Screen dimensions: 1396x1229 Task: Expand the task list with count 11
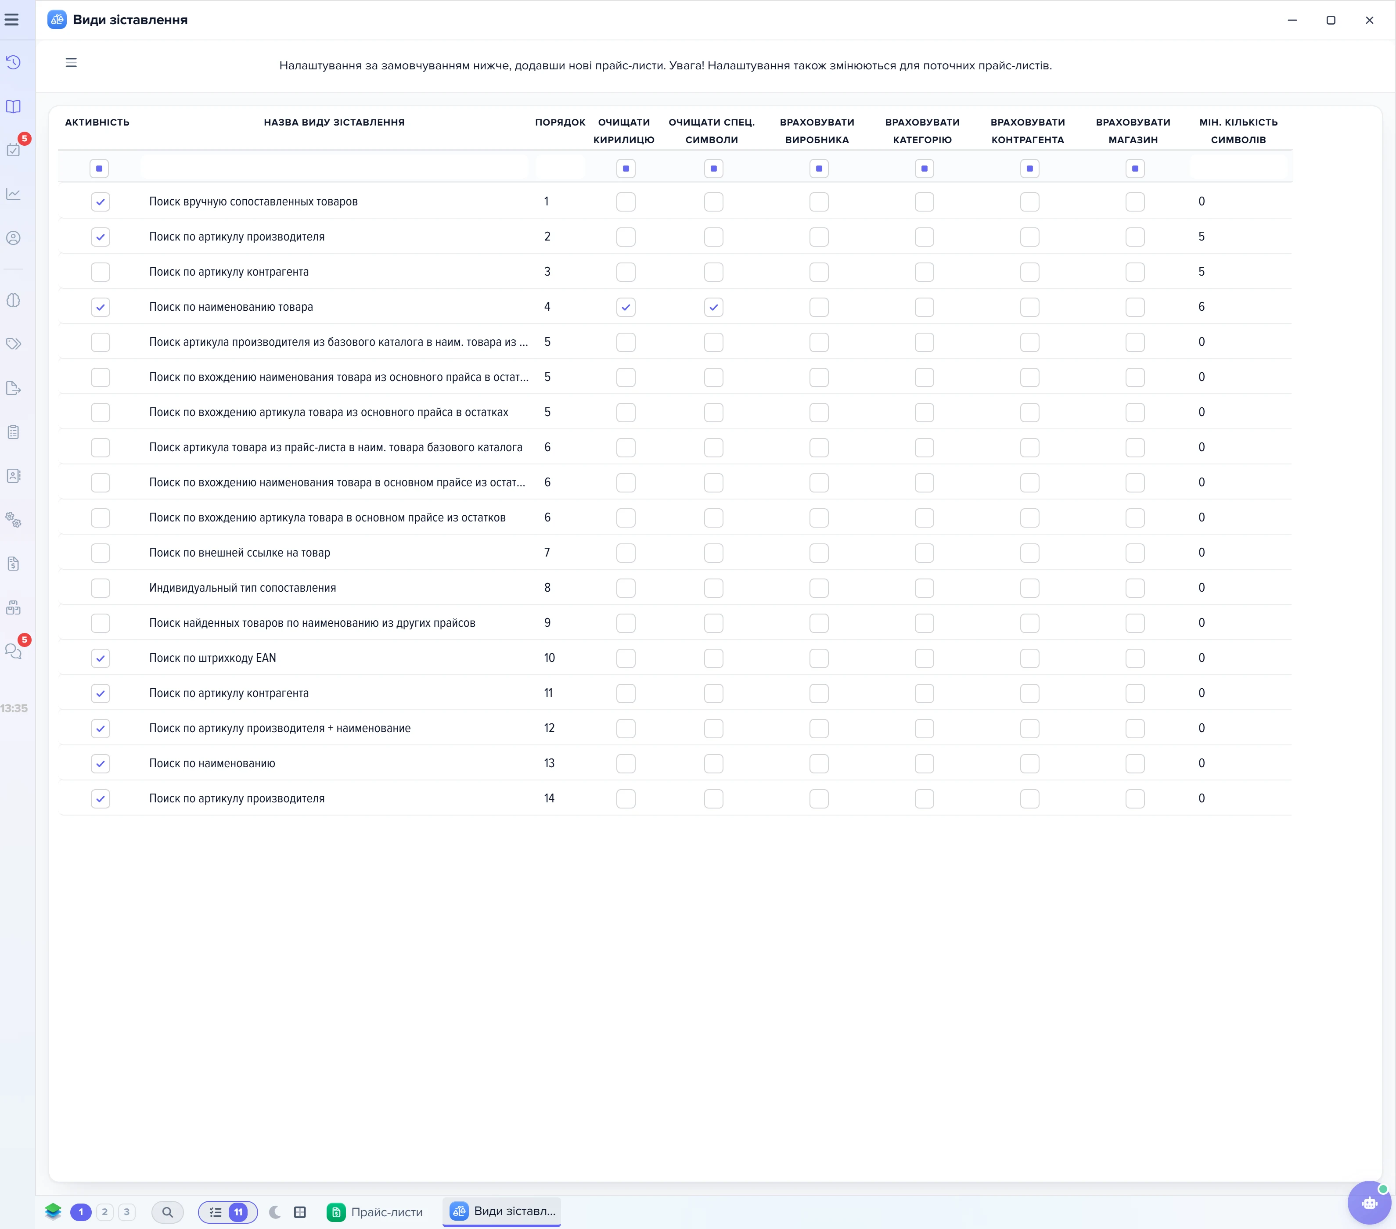[x=228, y=1212]
